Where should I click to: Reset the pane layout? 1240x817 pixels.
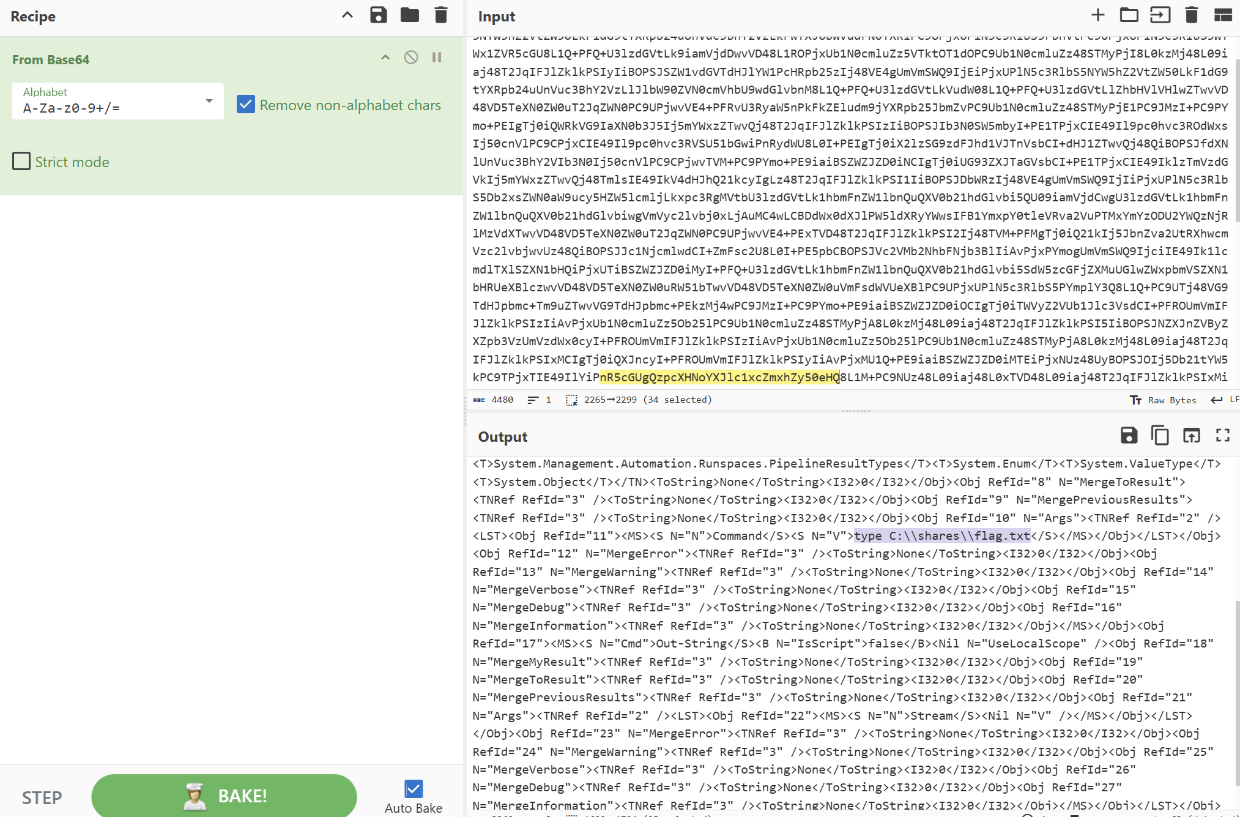click(1222, 15)
